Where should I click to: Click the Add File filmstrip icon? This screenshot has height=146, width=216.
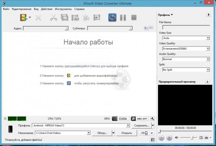point(23,18)
